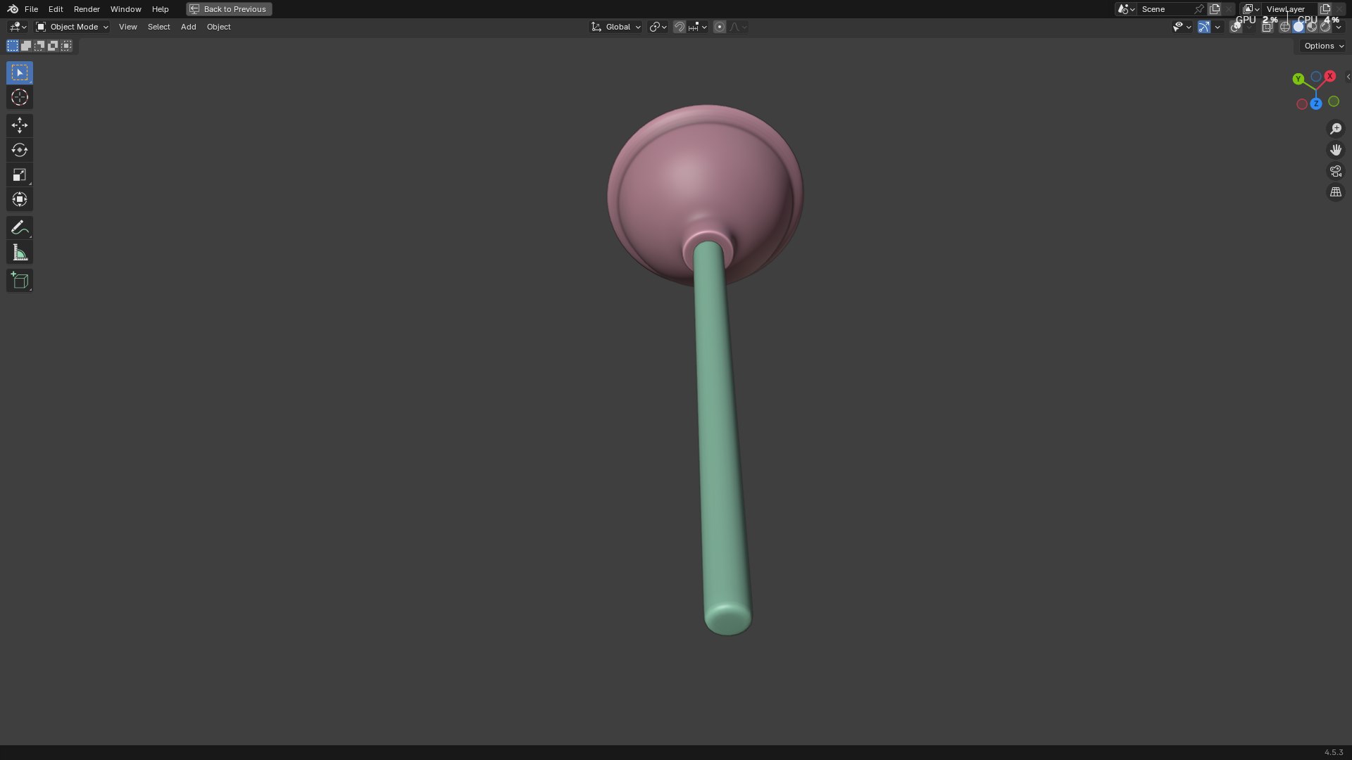
Task: Expand shading options dropdown arrow
Action: (1339, 27)
